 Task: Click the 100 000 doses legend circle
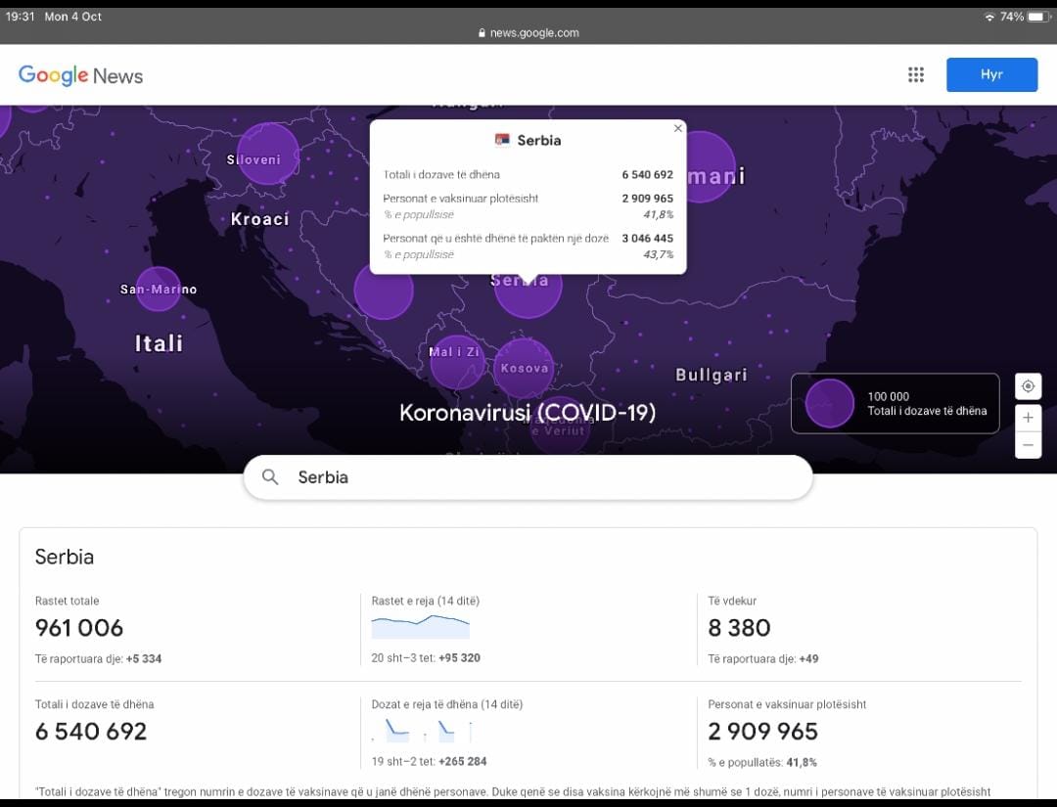coord(830,403)
